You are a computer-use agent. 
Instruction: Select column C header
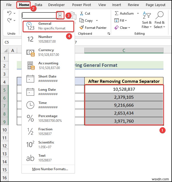124,51
